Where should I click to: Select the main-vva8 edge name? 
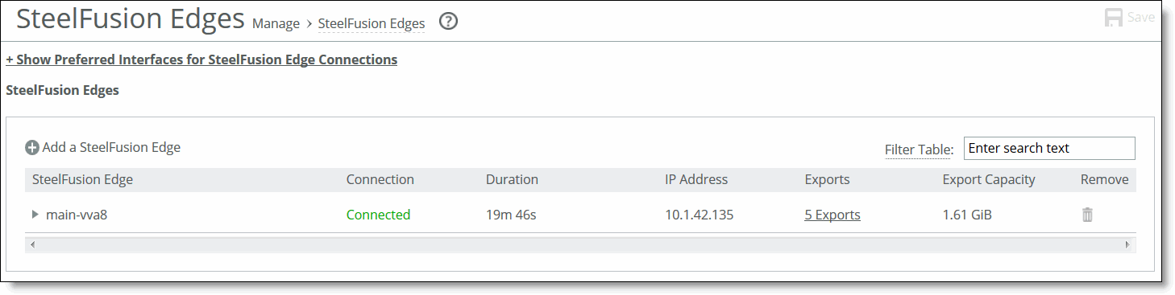coord(77,215)
